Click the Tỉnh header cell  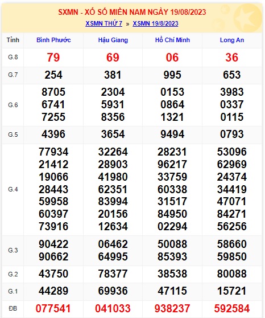[13, 40]
